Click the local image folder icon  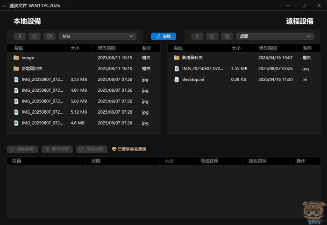(x=16, y=58)
